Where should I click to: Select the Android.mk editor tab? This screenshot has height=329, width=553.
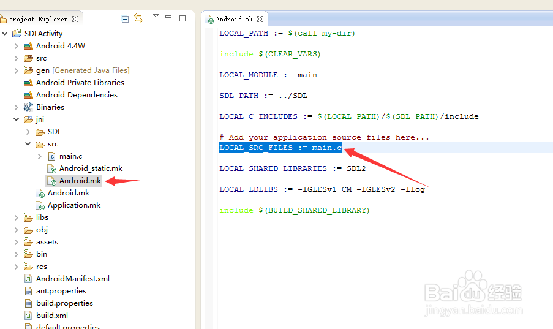point(235,19)
